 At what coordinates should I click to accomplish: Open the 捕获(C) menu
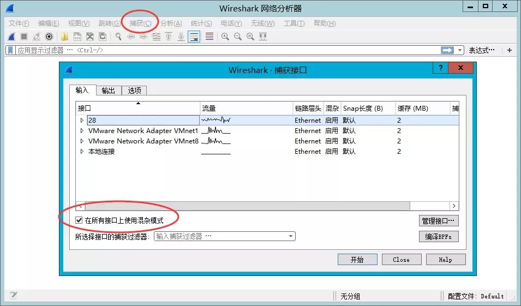pyautogui.click(x=140, y=23)
